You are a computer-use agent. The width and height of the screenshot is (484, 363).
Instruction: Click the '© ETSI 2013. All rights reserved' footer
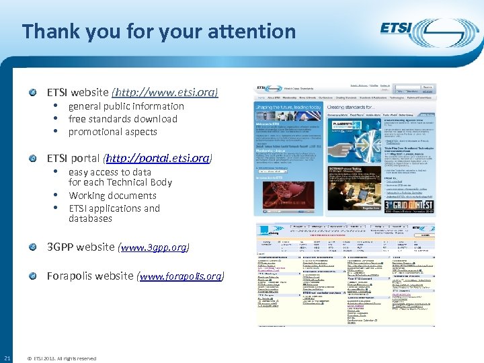click(x=62, y=358)
